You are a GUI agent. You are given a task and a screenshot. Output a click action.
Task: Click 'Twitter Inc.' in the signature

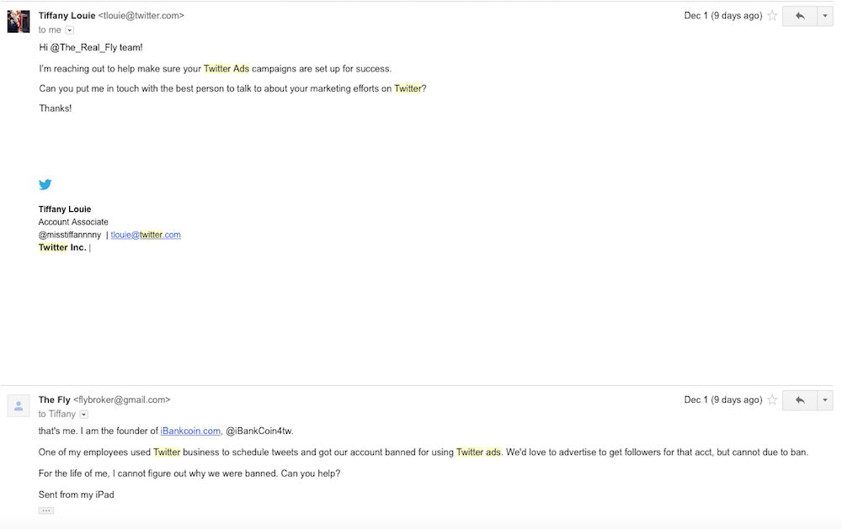pyautogui.click(x=62, y=247)
